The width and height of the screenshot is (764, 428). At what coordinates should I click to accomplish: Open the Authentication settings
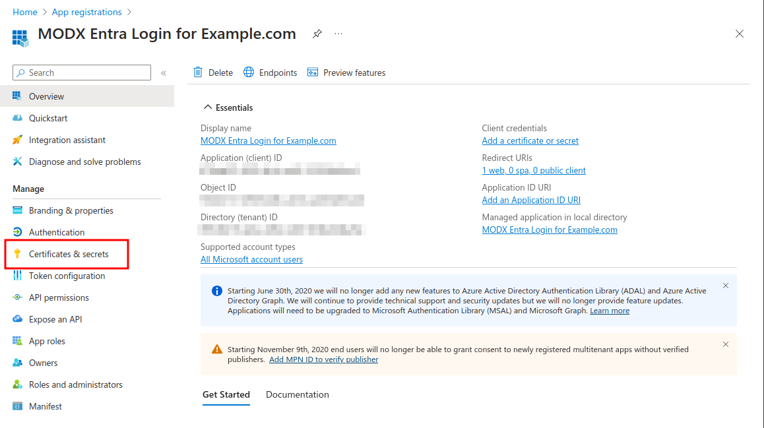[x=57, y=232]
